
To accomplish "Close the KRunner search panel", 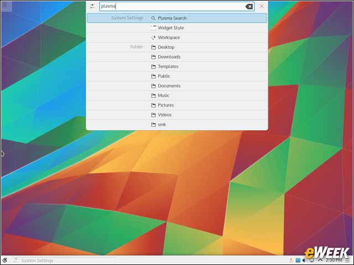I will coord(262,6).
